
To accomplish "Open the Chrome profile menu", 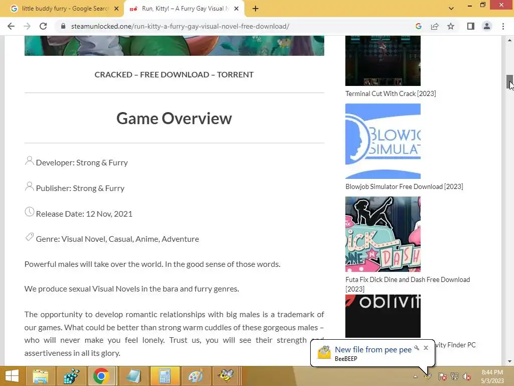I will point(487,26).
